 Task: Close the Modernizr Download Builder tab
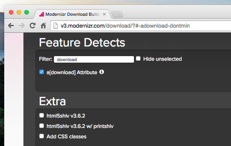pyautogui.click(x=104, y=14)
